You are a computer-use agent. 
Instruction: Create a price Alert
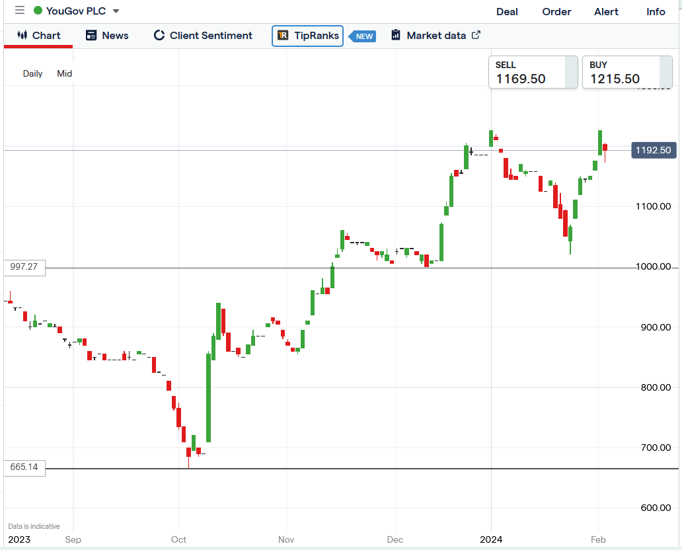606,12
